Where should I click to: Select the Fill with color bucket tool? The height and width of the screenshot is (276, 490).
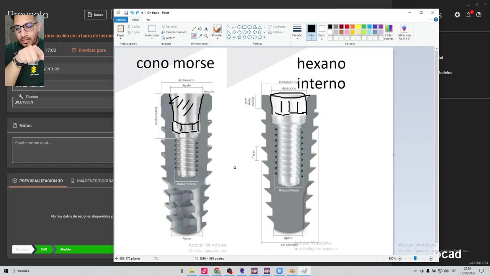pyautogui.click(x=200, y=29)
